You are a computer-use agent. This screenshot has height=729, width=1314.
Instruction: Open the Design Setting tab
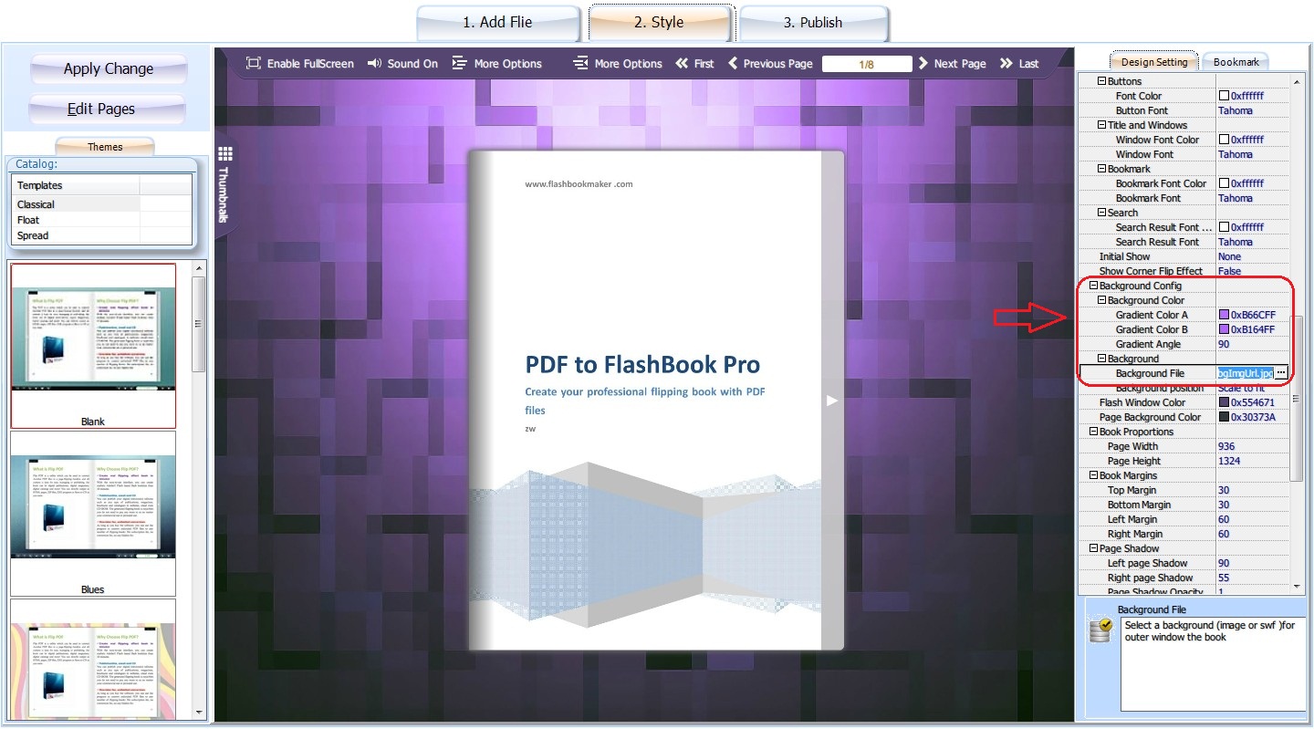(1153, 62)
